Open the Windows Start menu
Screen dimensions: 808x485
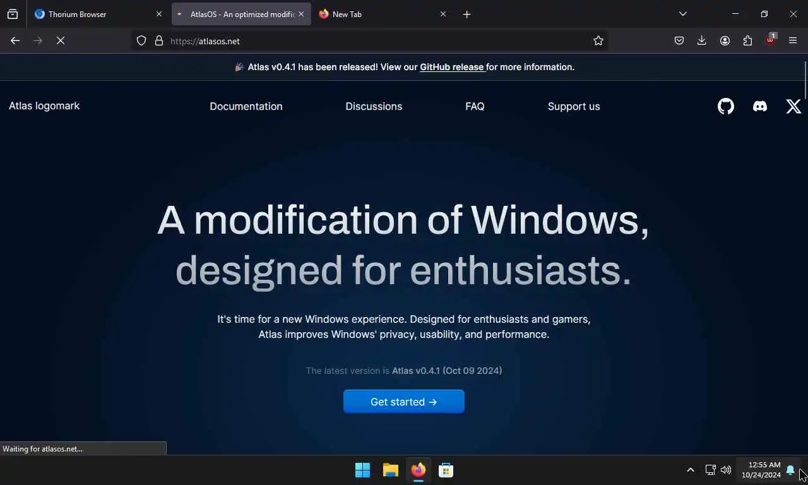point(362,470)
